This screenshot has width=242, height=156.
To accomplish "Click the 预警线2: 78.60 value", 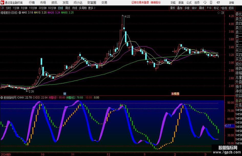I will pyautogui.click(x=75, y=98).
